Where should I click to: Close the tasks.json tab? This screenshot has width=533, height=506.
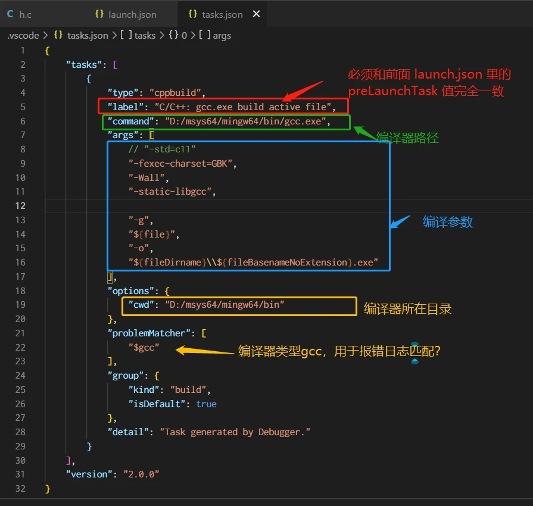[256, 14]
